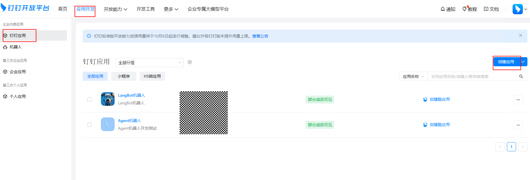
Task: Click 创建酷应用 icon in Agent row
Action: [x=425, y=125]
